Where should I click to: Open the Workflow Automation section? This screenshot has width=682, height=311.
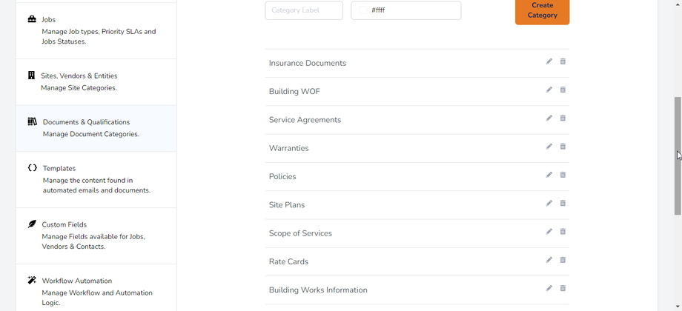pos(96,287)
